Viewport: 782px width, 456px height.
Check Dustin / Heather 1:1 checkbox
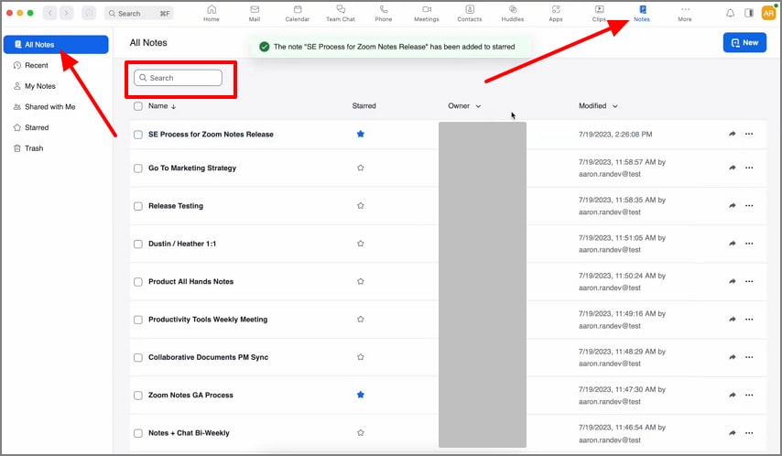click(x=138, y=244)
